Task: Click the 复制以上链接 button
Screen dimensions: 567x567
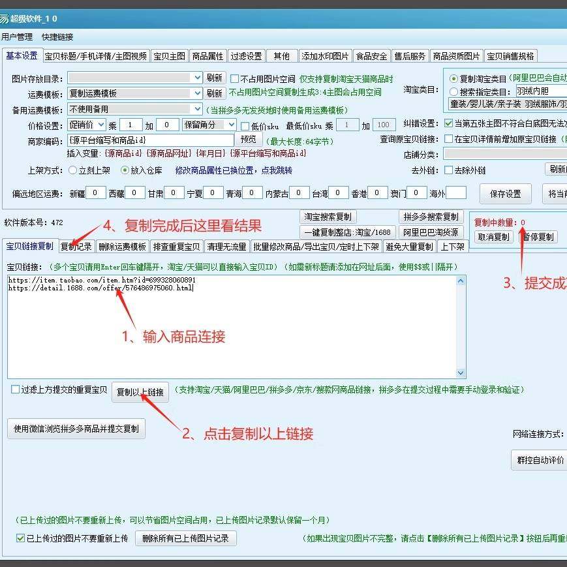Action: pos(142,392)
